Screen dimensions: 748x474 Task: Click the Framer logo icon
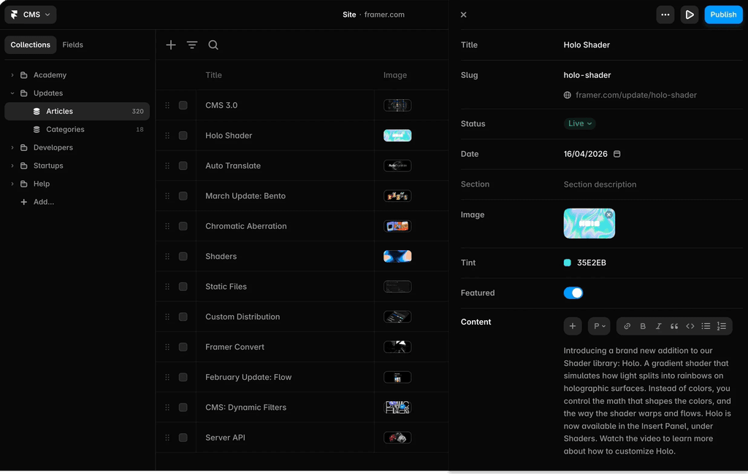[15, 15]
